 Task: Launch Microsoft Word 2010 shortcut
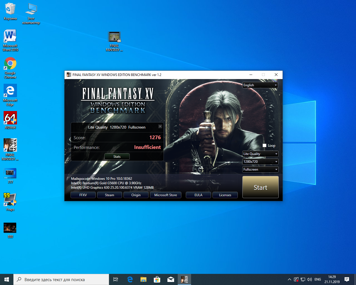10,40
